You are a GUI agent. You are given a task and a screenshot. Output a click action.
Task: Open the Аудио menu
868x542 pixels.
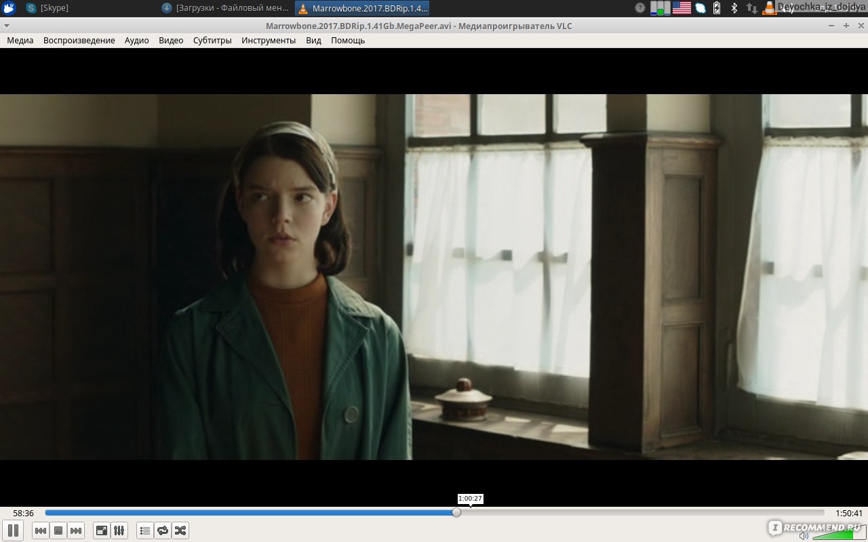click(137, 40)
